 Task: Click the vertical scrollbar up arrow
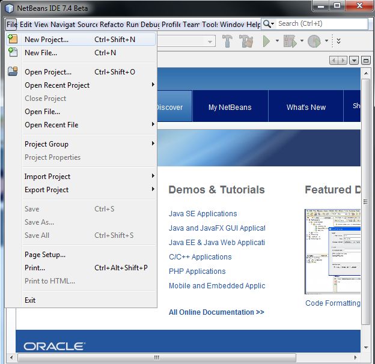point(366,73)
